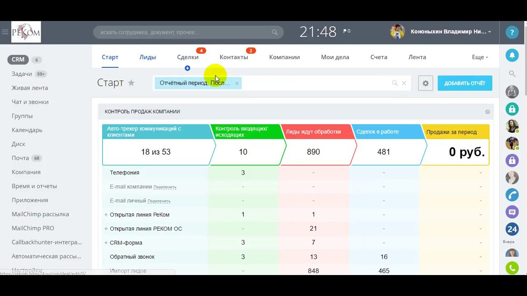Click the magnifier in the top search bar

click(275, 32)
